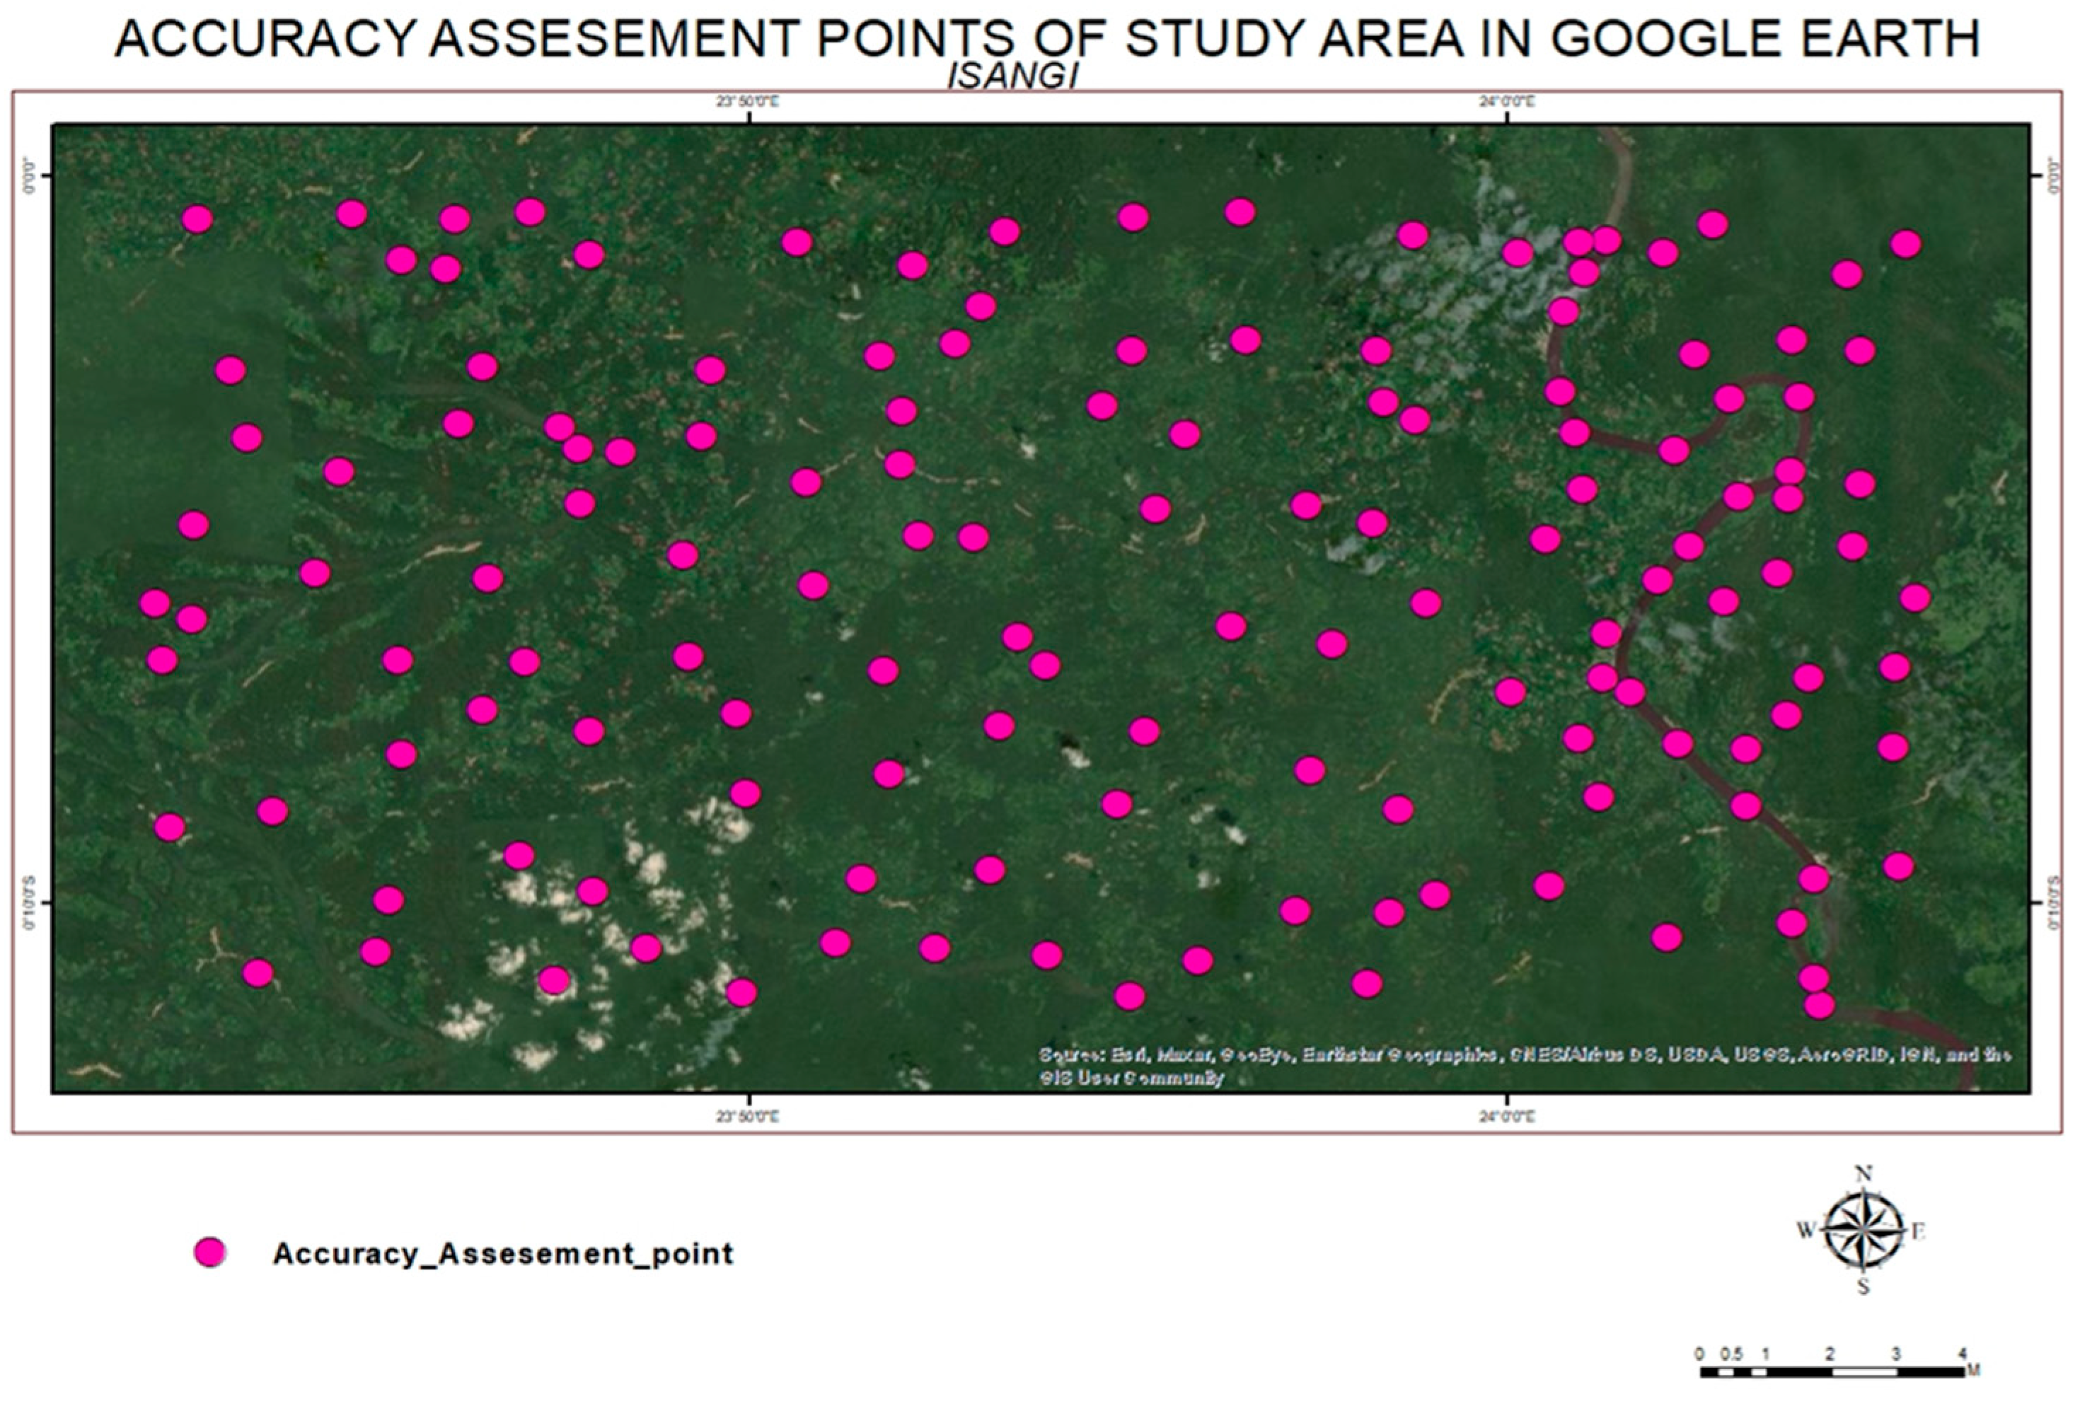Click the pink circle legend symbol

point(210,1252)
